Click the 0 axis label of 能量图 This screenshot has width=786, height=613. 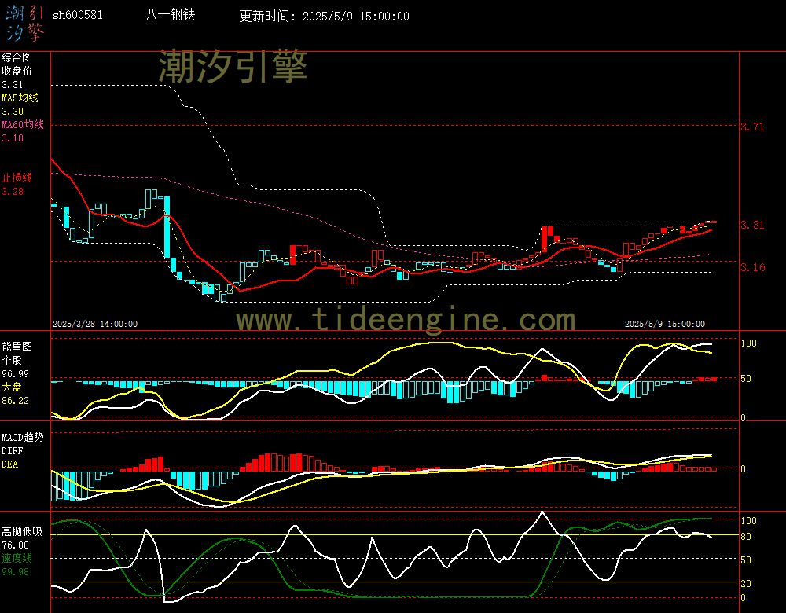[x=744, y=418]
